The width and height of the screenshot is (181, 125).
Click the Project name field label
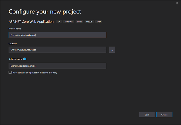(15, 28)
